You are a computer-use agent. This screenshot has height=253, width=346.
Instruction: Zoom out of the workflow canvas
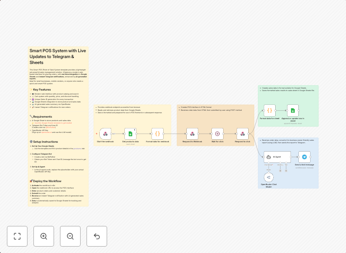(70, 236)
